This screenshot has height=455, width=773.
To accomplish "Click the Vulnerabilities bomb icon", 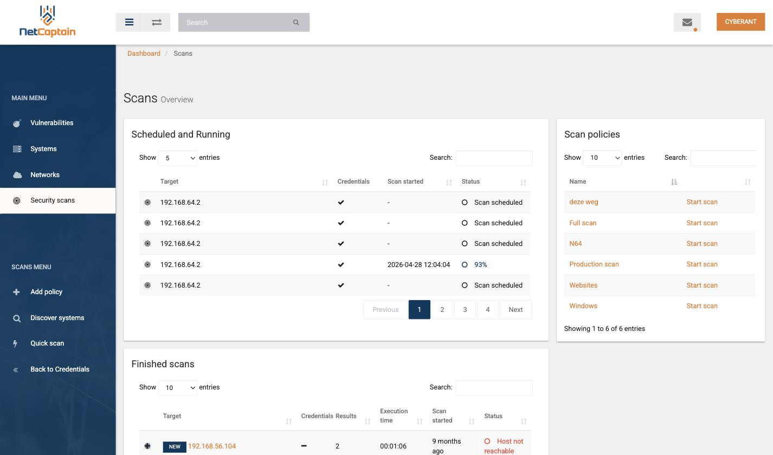I will coord(17,123).
